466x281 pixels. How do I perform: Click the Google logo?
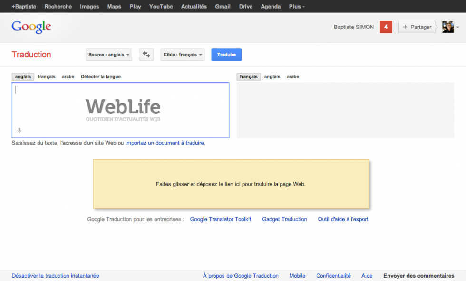[x=30, y=27]
